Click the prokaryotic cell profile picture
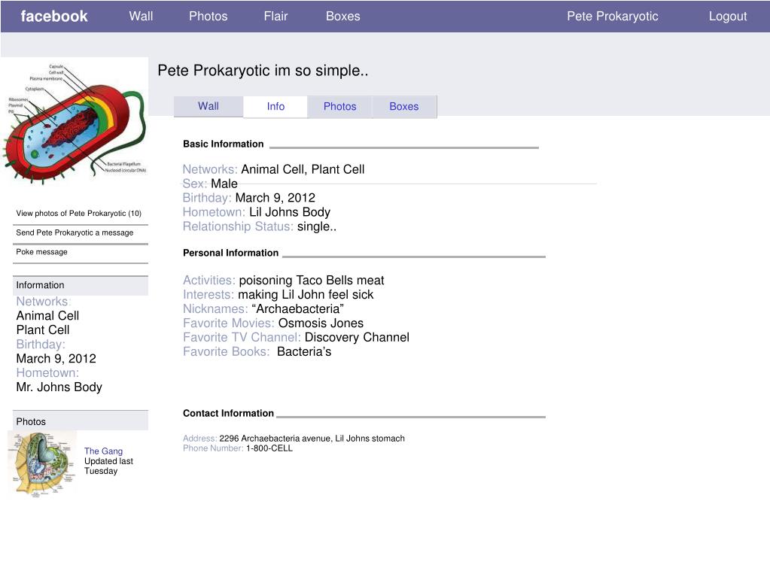The width and height of the screenshot is (770, 577). coord(75,123)
